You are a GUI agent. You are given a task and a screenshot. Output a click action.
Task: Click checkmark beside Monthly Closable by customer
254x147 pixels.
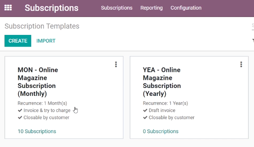pos(20,118)
